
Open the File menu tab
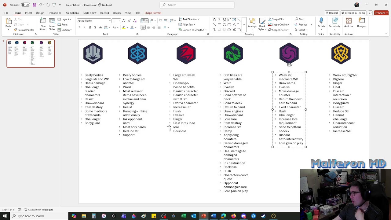(x=6, y=13)
